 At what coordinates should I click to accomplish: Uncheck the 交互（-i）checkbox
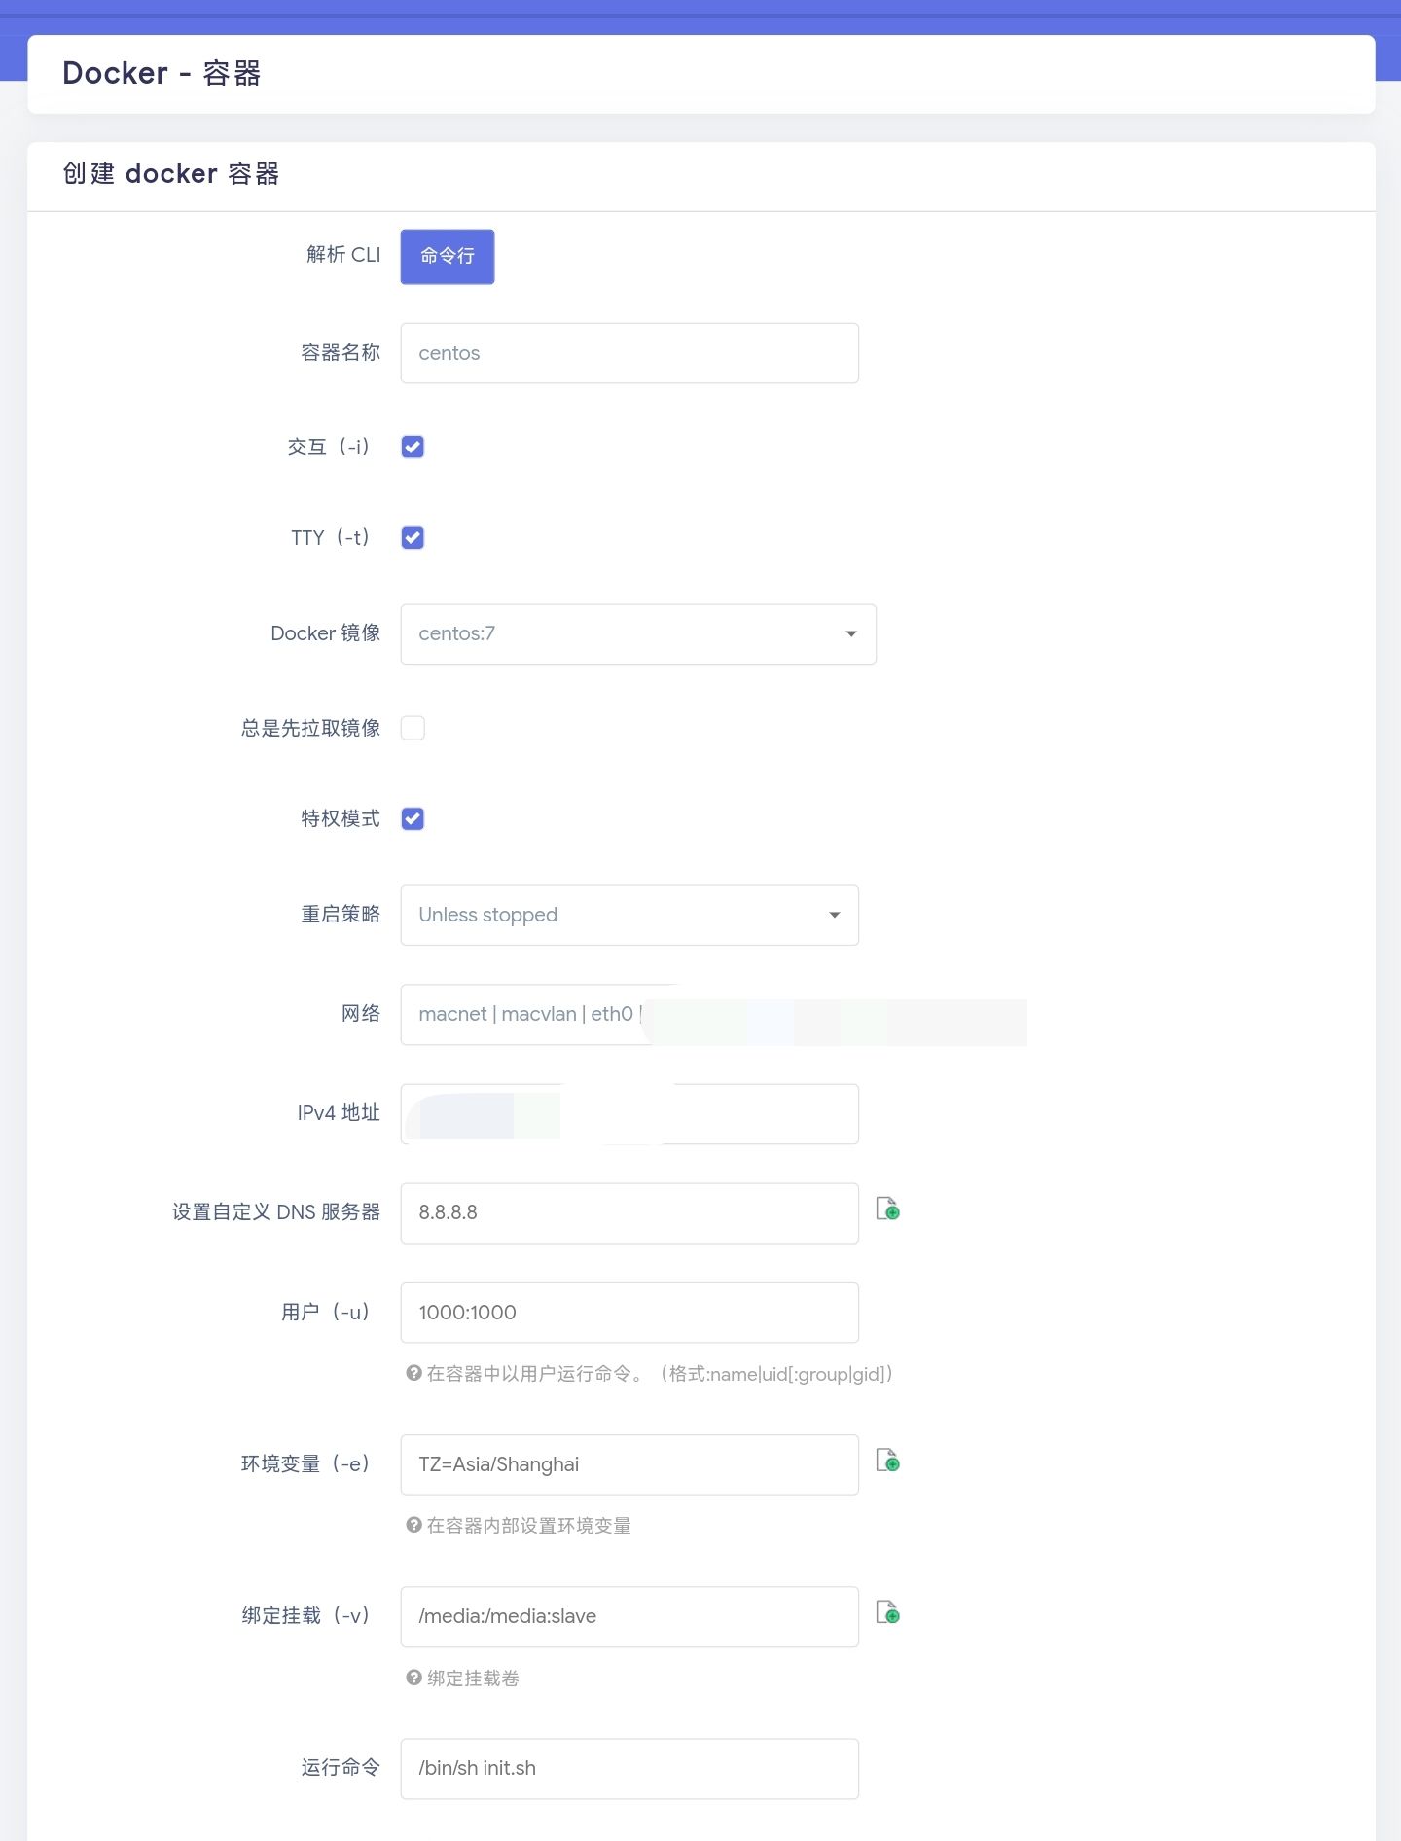tap(413, 447)
